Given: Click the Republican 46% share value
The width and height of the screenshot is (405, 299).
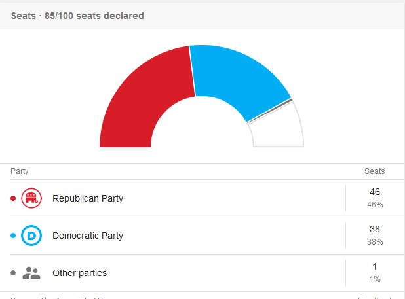Looking at the screenshot, I should tap(375, 205).
